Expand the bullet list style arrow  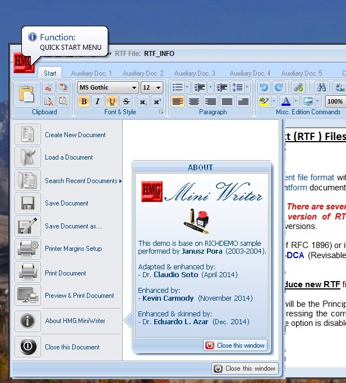pos(187,87)
